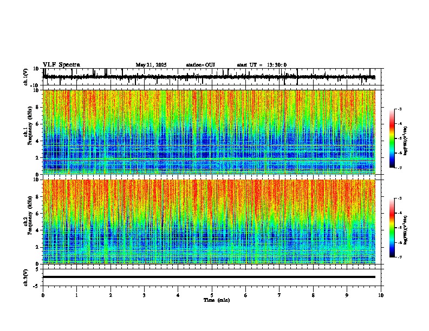Click the "10" tick label on time axis
429x331 pixels.
tap(381, 295)
